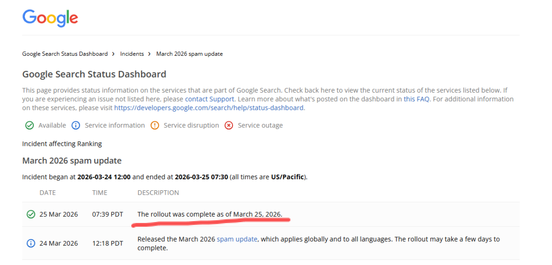The width and height of the screenshot is (552, 265).
Task: Click the incident began 2026-03-24 12:00 timestamp
Action: (x=104, y=177)
